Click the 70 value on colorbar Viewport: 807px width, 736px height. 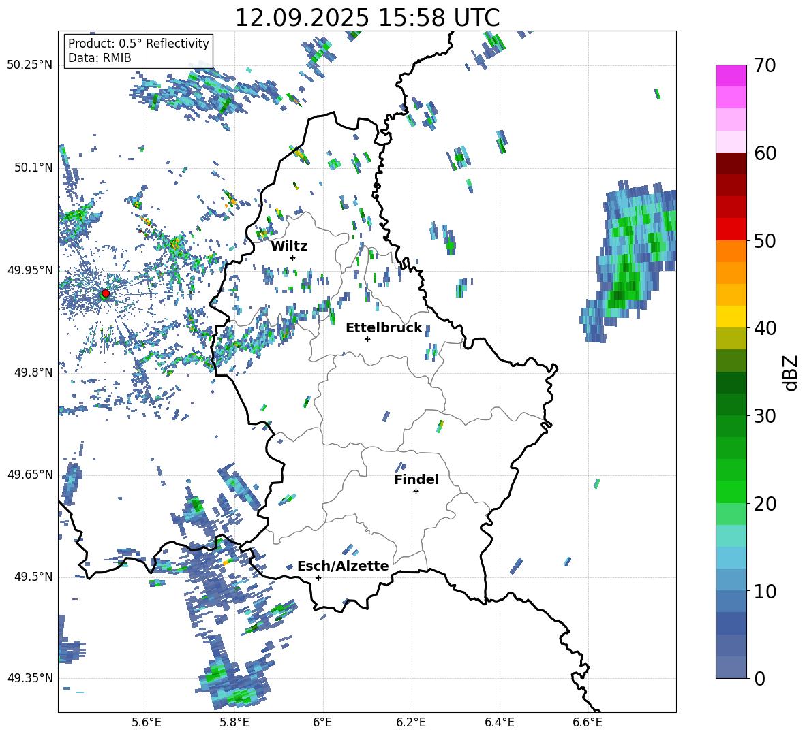click(x=765, y=65)
